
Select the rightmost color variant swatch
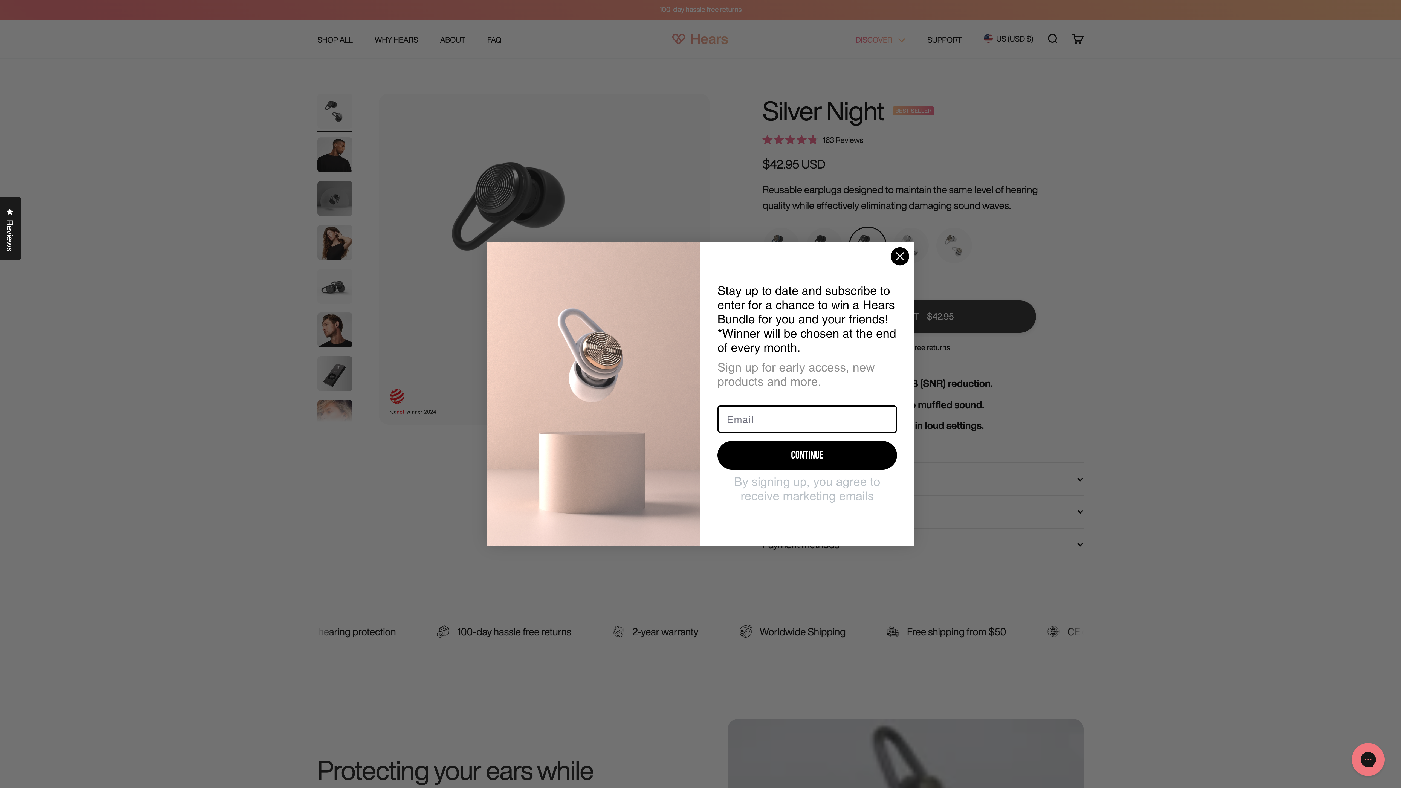(953, 245)
